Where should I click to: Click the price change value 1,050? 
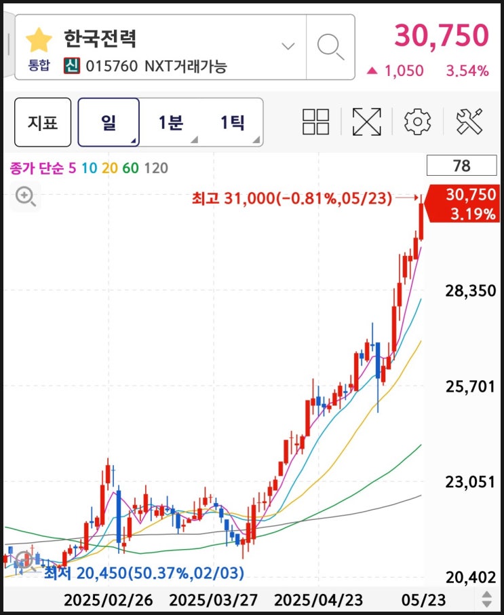pyautogui.click(x=404, y=71)
